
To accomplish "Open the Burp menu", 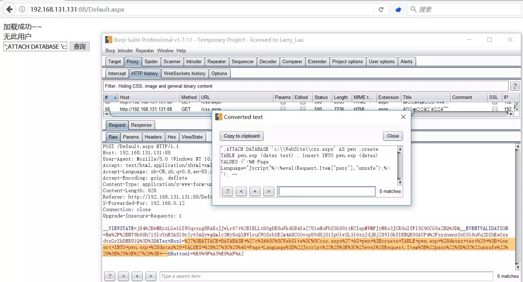I will 110,51.
